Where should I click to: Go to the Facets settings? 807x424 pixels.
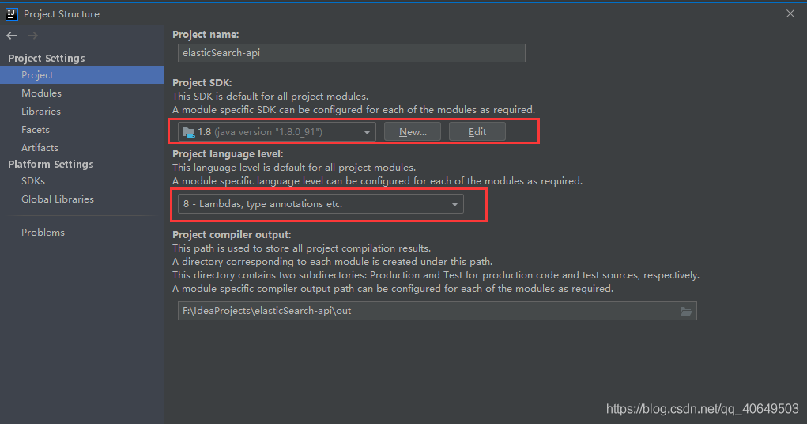[x=36, y=129]
